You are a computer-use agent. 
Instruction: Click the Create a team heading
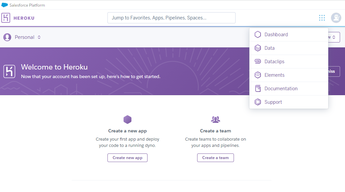click(216, 131)
